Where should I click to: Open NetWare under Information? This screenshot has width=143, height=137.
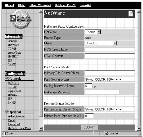coord(13,45)
